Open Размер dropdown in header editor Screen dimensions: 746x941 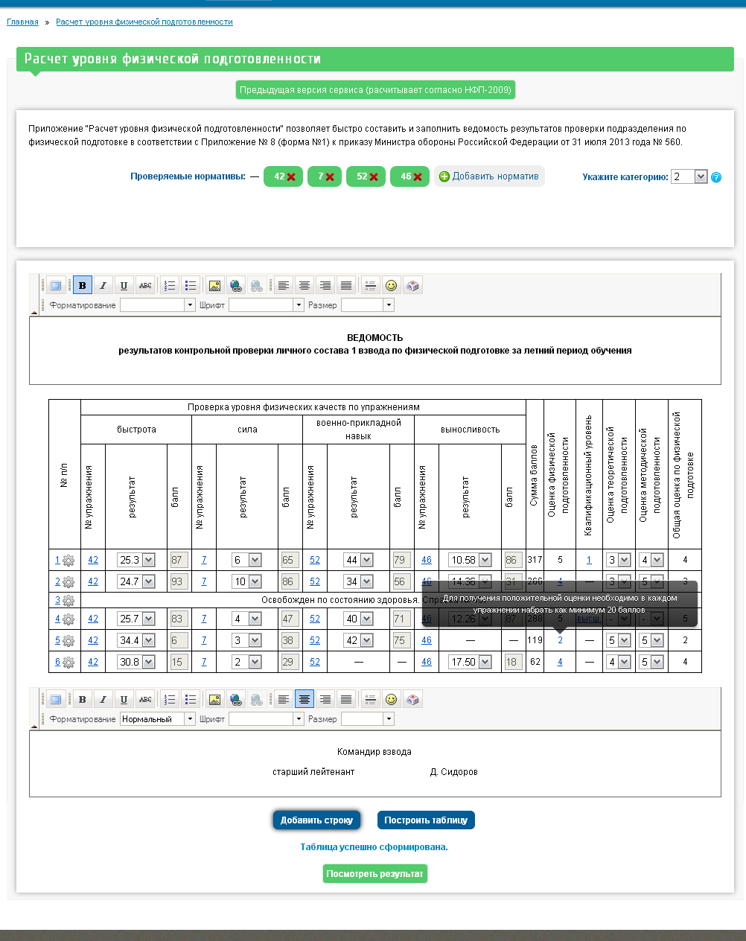[x=367, y=305]
